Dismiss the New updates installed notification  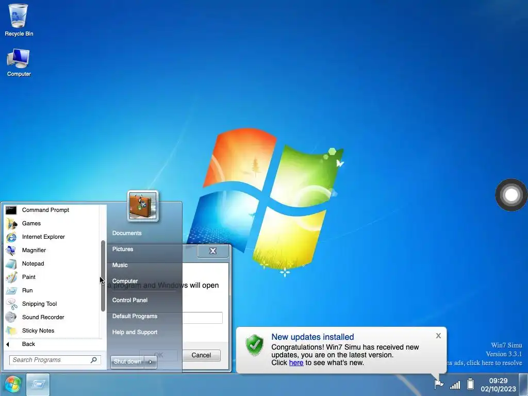click(x=438, y=336)
